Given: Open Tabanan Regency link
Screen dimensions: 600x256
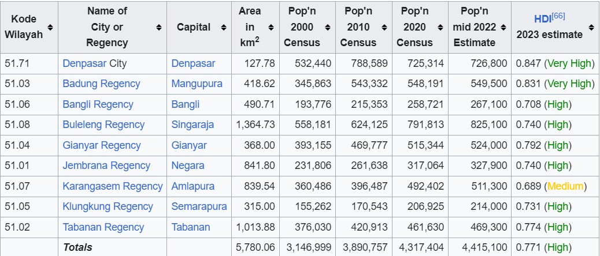Looking at the screenshot, I should (x=103, y=227).
